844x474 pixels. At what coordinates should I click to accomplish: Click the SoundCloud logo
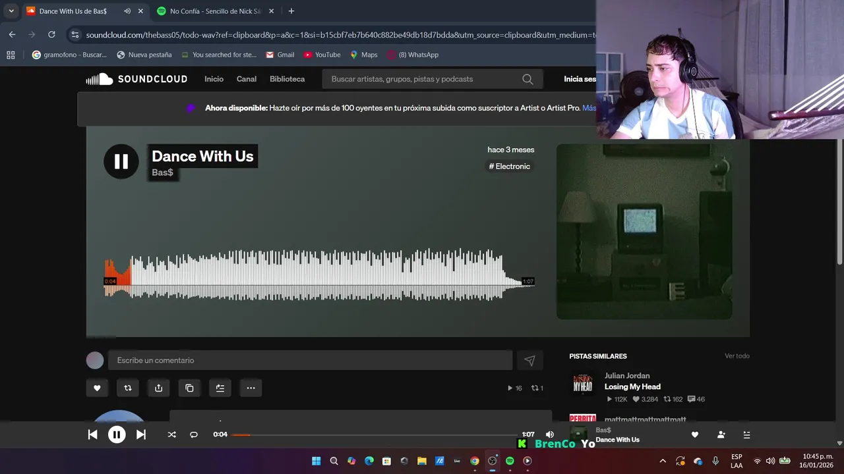136,79
